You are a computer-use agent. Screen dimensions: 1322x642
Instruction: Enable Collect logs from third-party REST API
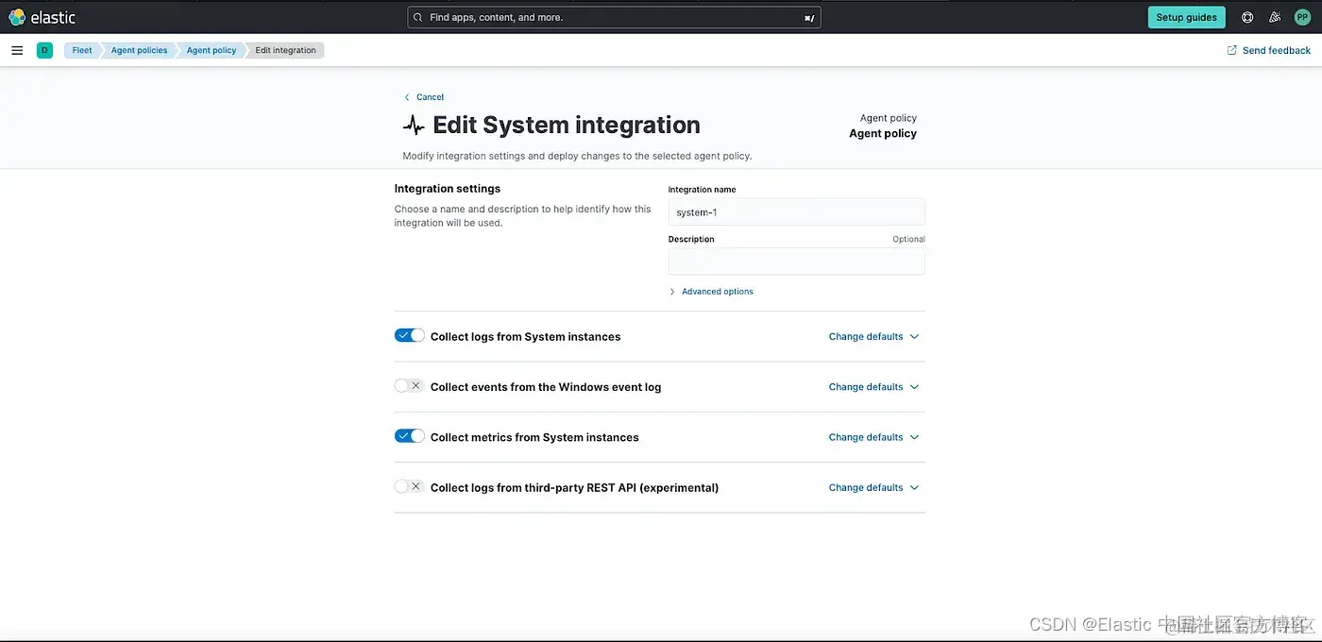click(x=409, y=486)
